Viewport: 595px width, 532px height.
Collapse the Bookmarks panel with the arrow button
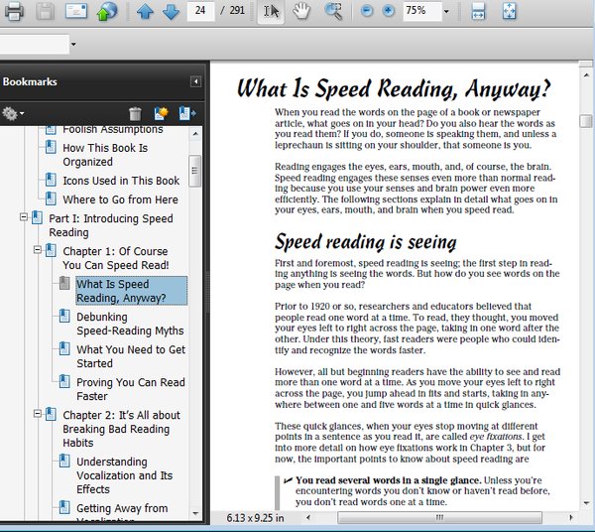pyautogui.click(x=195, y=81)
